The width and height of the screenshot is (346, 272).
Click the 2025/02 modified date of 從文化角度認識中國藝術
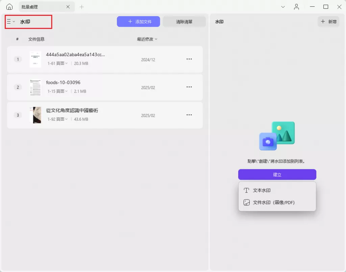pyautogui.click(x=148, y=116)
